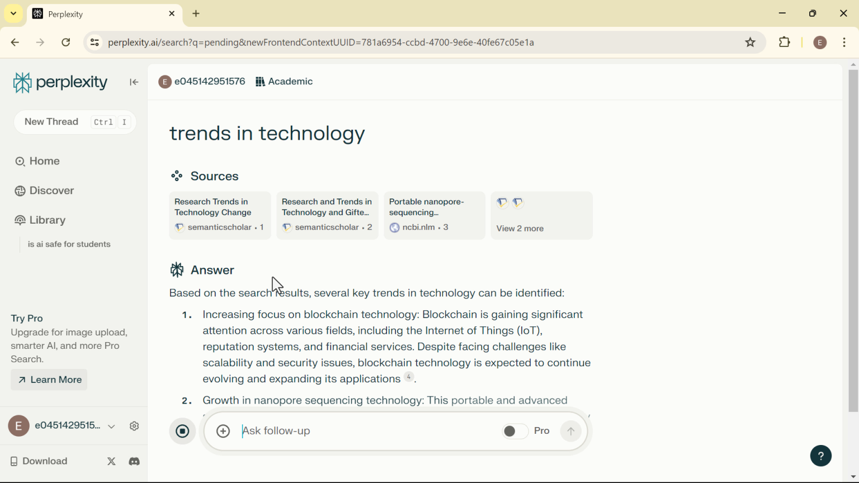
Task: Collapse the sidebar
Action: click(134, 82)
